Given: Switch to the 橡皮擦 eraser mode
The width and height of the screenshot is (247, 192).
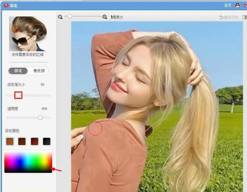Looking at the screenshot, I should (x=39, y=71).
